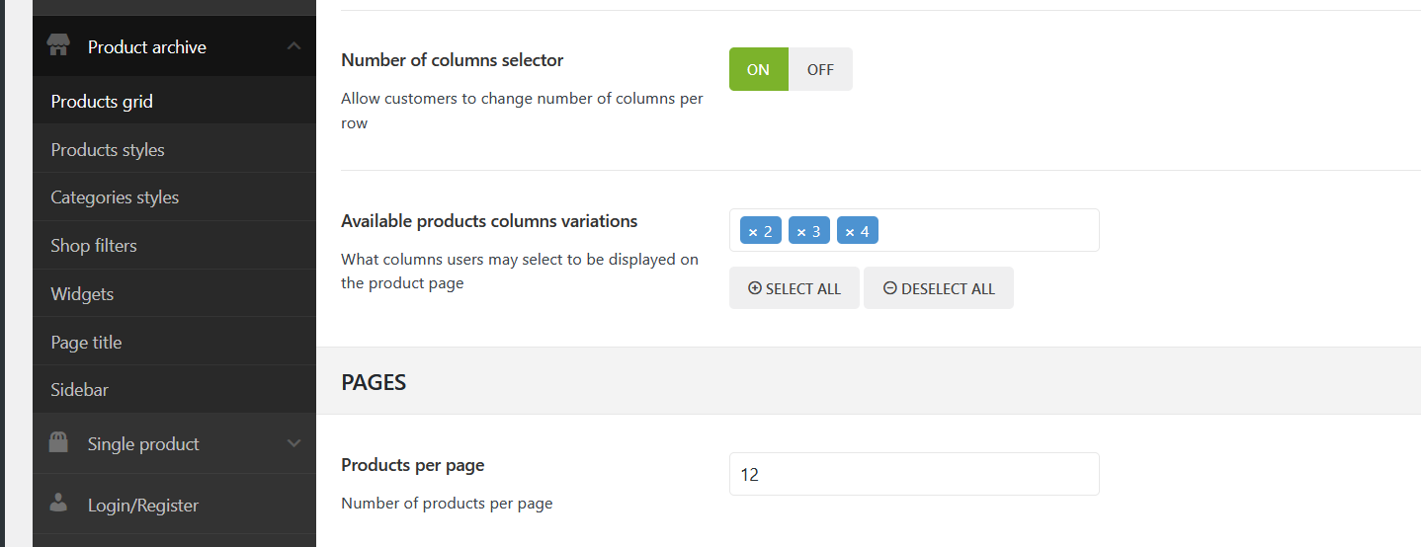Turn ON the columns selector

[758, 69]
